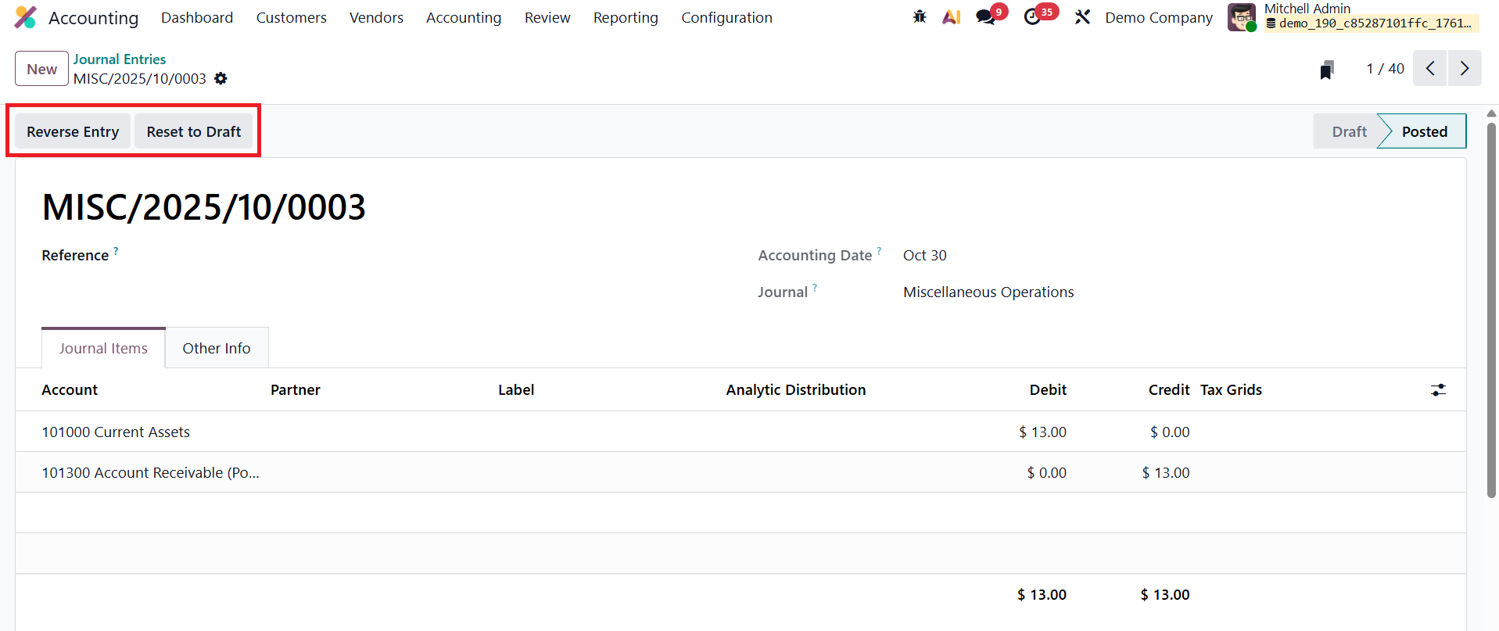Screen dimensions: 1499x631
Task: Click the vertical scrollbar on the right
Action: pyautogui.click(x=1491, y=313)
